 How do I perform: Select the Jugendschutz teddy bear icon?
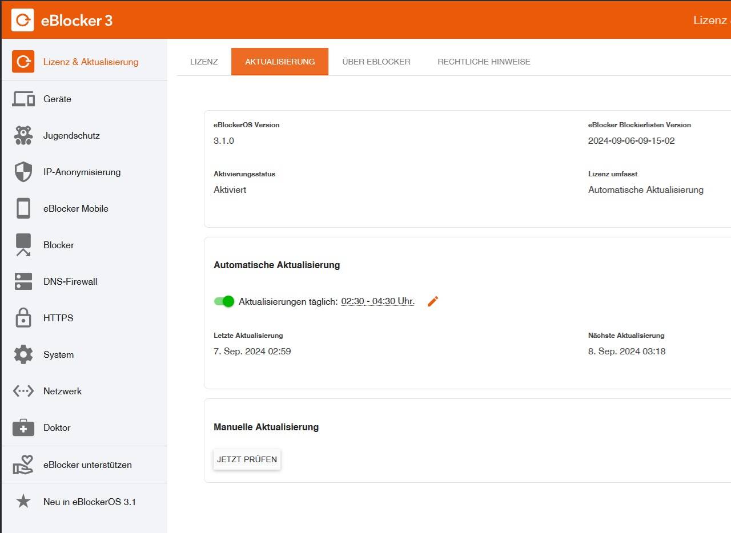tap(23, 135)
